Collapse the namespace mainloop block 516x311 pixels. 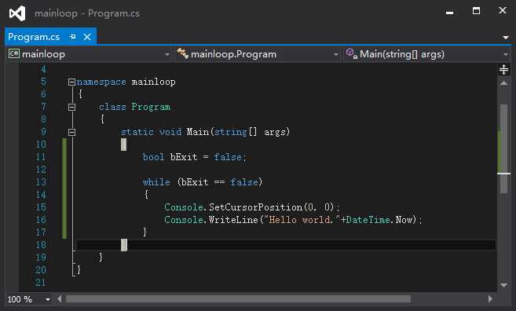tap(71, 82)
